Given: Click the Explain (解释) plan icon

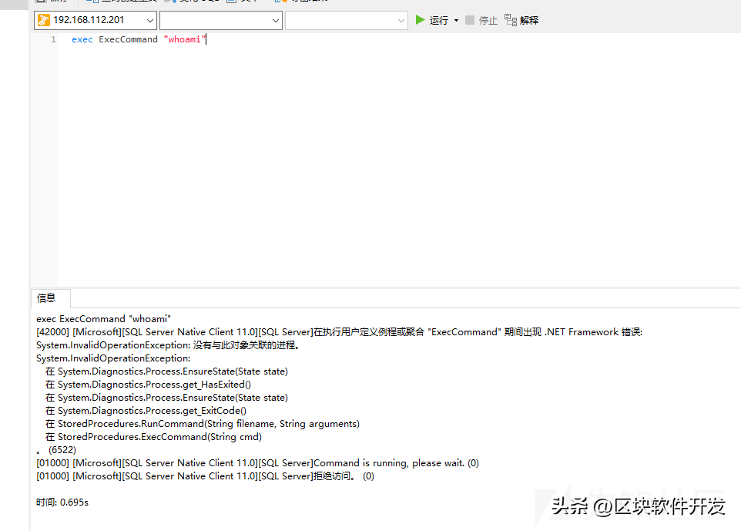Looking at the screenshot, I should [510, 20].
